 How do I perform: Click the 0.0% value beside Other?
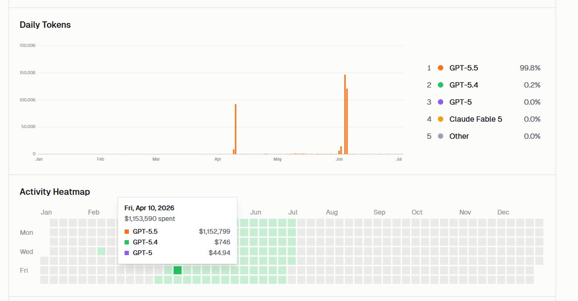coord(532,136)
